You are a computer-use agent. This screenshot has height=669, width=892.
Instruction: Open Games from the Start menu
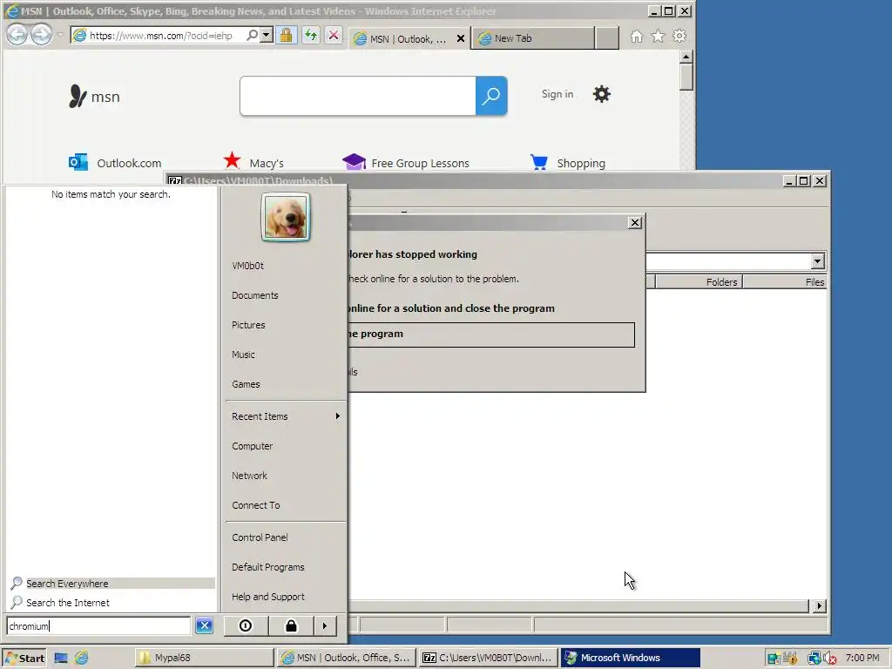point(246,384)
